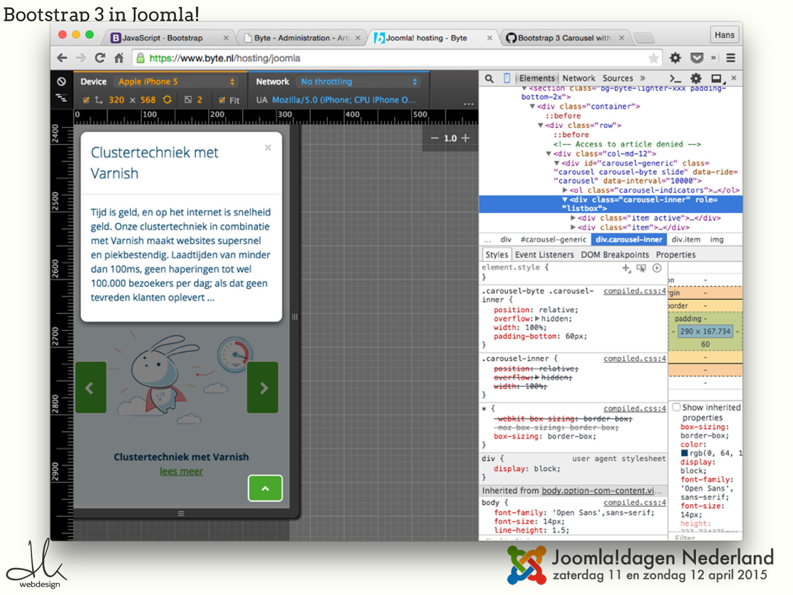The image size is (793, 595).
Task: Open the Network throttling dropdown
Action: [x=358, y=82]
